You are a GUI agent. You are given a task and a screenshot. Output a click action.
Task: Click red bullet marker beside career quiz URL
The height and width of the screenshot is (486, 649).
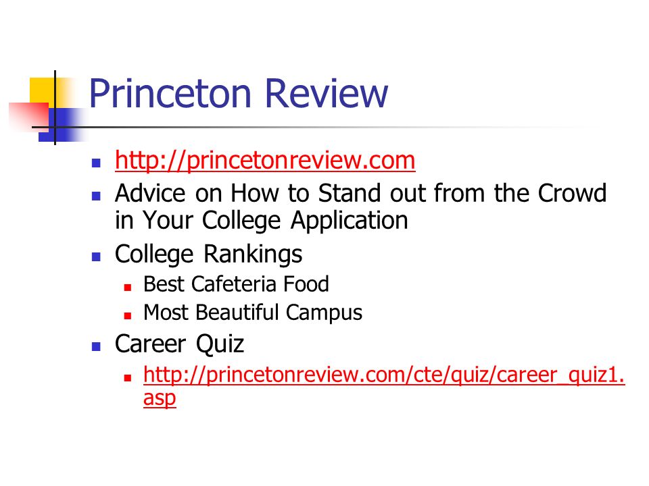pos(128,377)
